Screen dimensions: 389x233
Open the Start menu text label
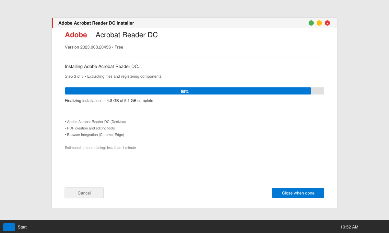[22, 227]
